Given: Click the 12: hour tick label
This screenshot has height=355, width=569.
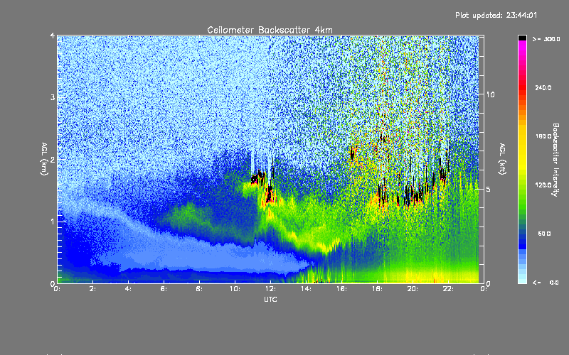Looking at the screenshot, I should pos(270,289).
